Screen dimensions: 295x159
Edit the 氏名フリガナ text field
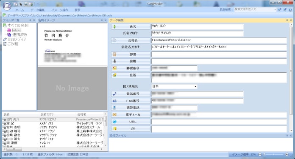[198, 33]
